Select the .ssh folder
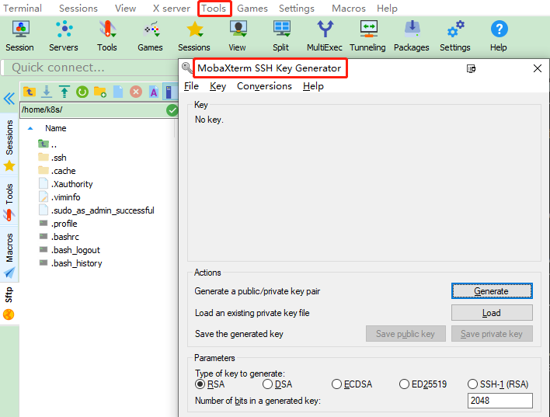 tap(52, 158)
